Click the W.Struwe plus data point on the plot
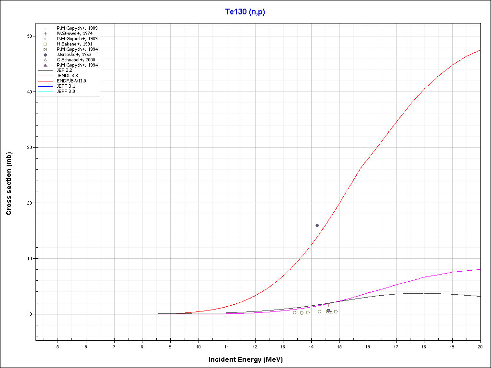 (328, 305)
